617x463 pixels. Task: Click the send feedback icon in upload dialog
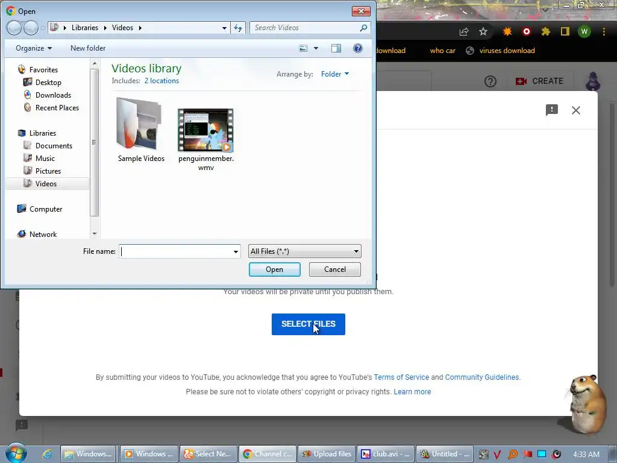coord(552,110)
